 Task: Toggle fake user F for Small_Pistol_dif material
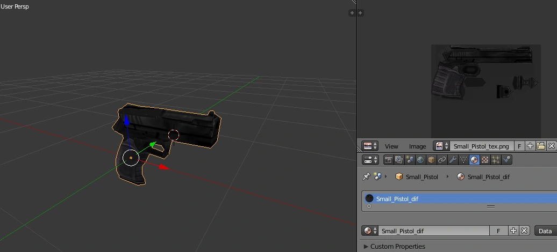[x=498, y=231]
